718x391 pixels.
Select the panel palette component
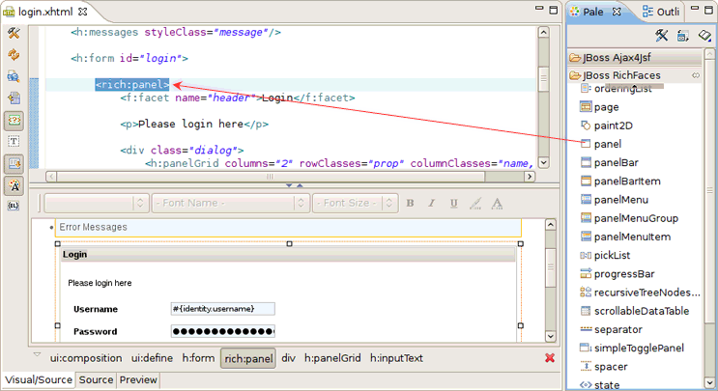pos(600,144)
